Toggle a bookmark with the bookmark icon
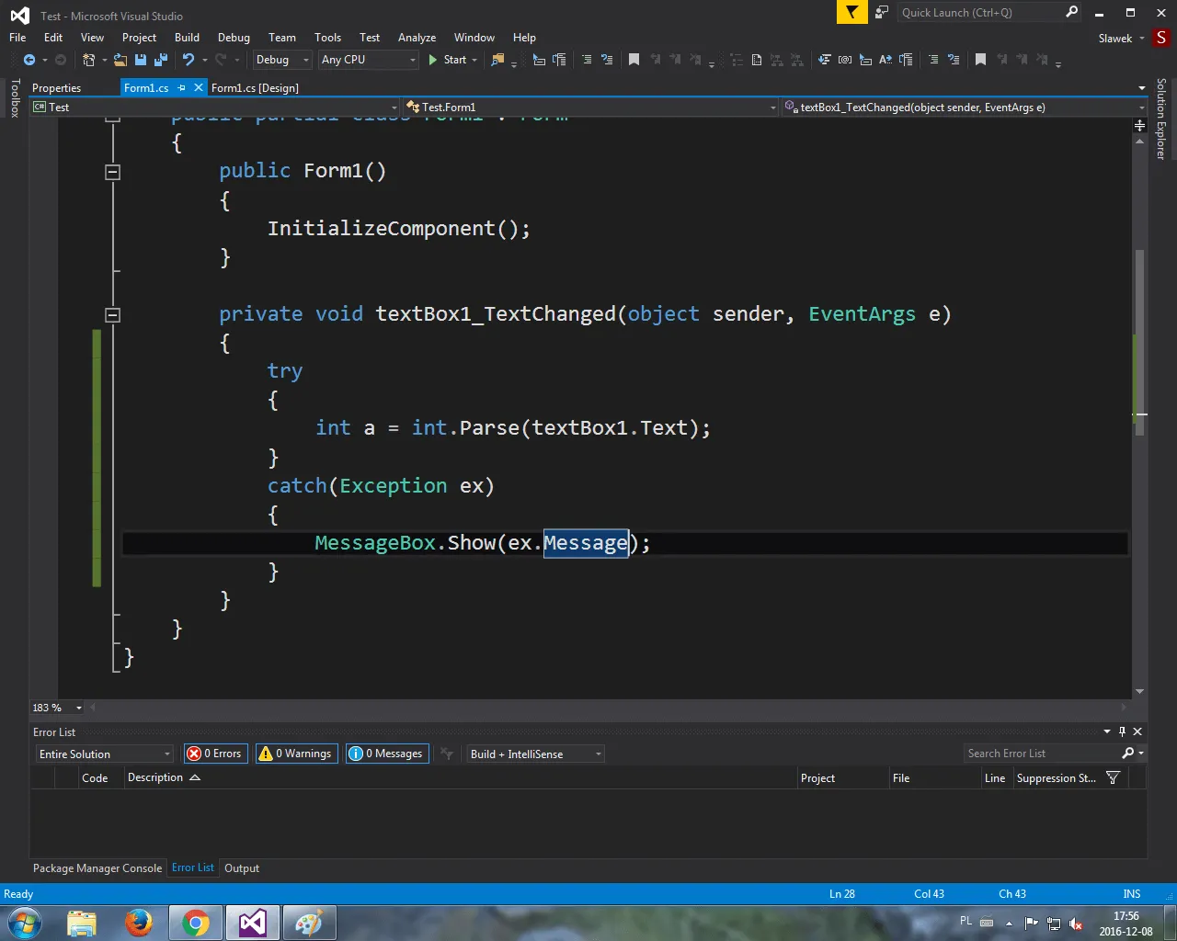Image resolution: width=1177 pixels, height=941 pixels. (634, 60)
